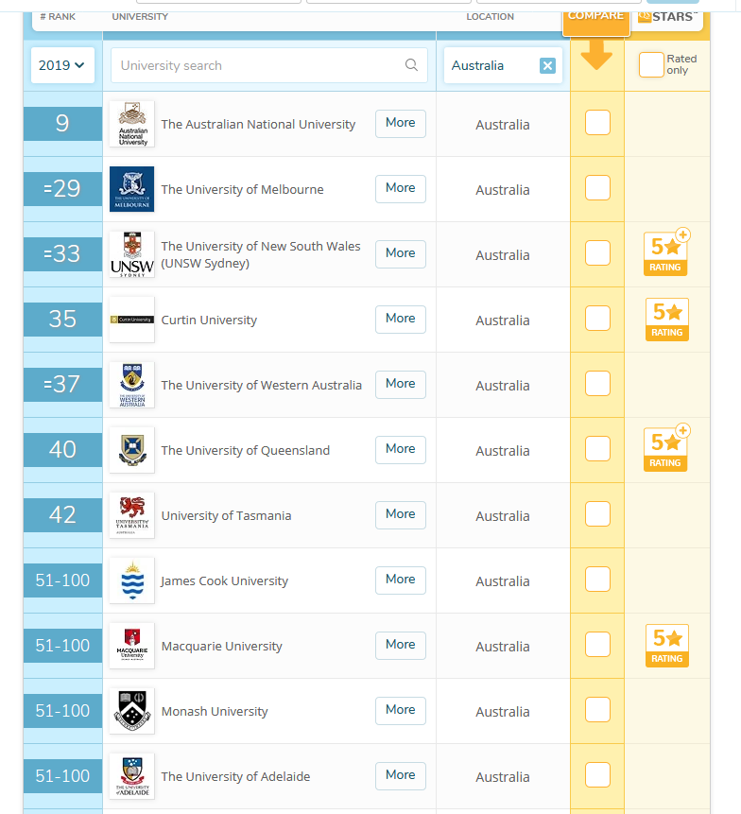Viewport: 741px width, 814px height.
Task: Open Curtin University link
Action: [x=209, y=320]
